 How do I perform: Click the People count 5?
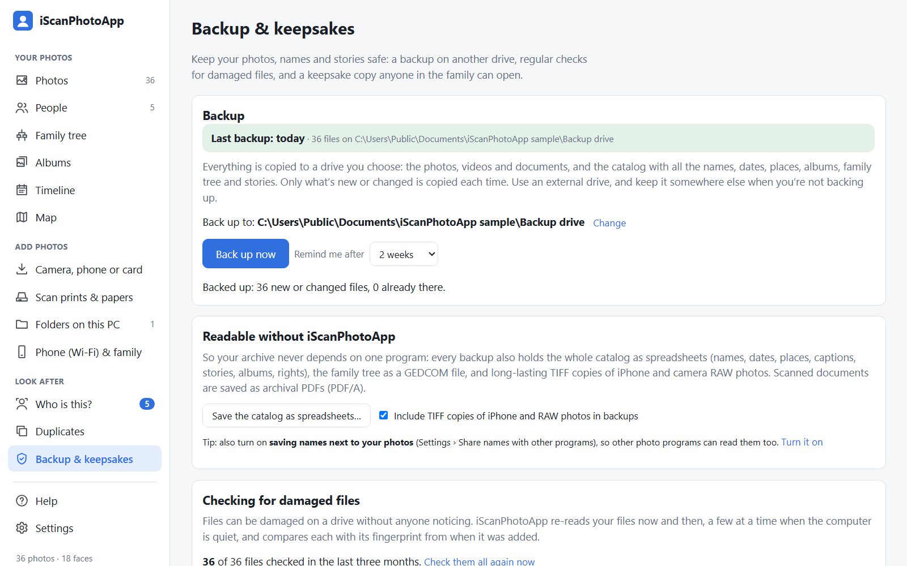coord(152,108)
